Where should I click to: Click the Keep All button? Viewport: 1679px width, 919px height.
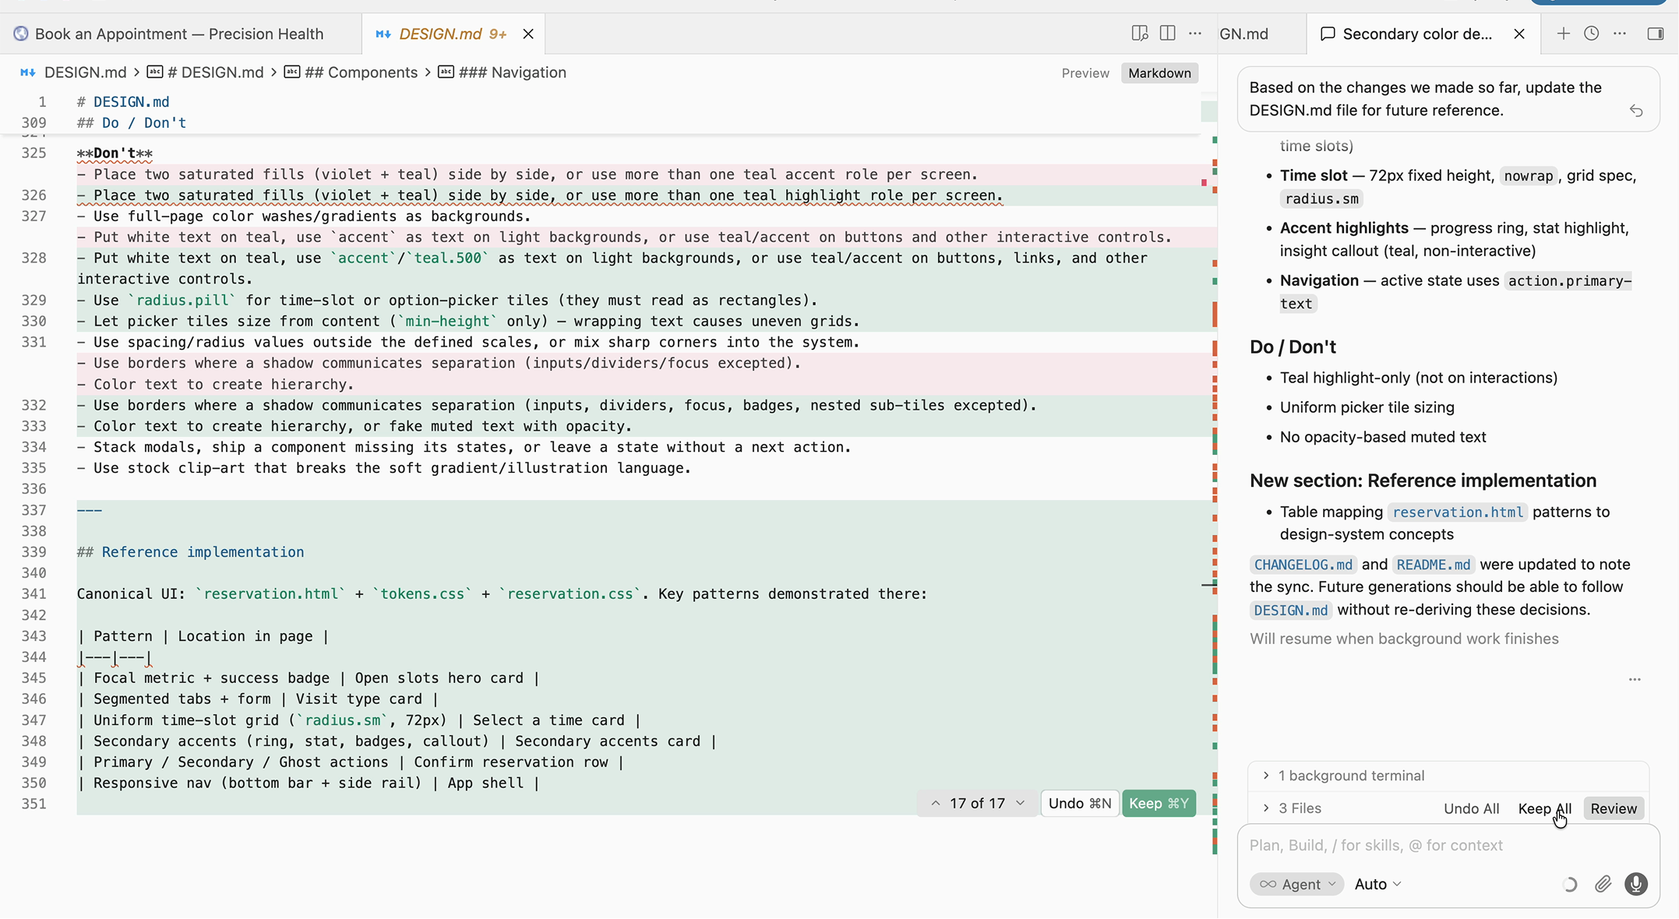click(1544, 808)
